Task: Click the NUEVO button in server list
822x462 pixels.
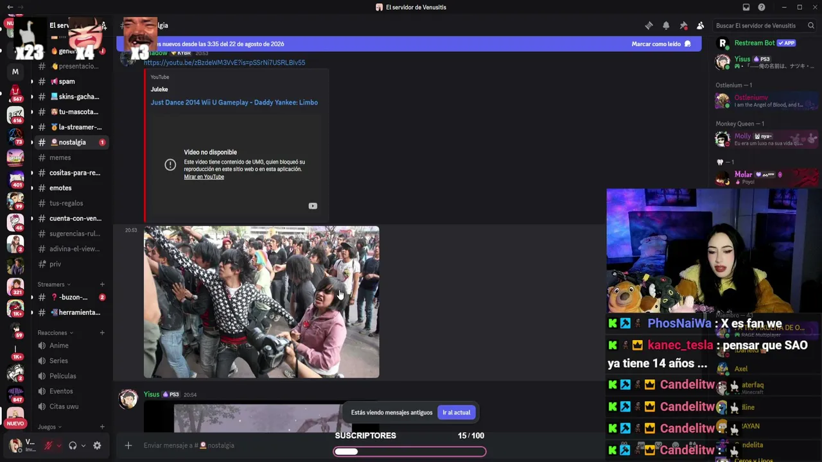Action: [x=15, y=424]
